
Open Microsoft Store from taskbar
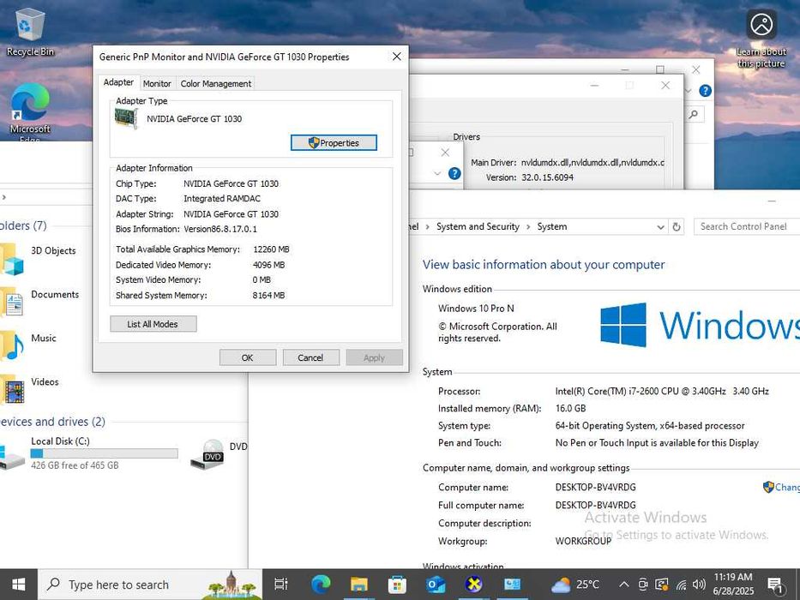397,585
